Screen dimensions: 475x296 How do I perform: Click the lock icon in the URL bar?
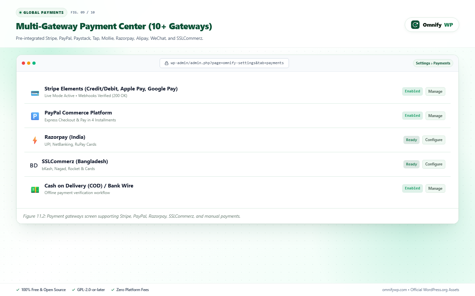[167, 63]
